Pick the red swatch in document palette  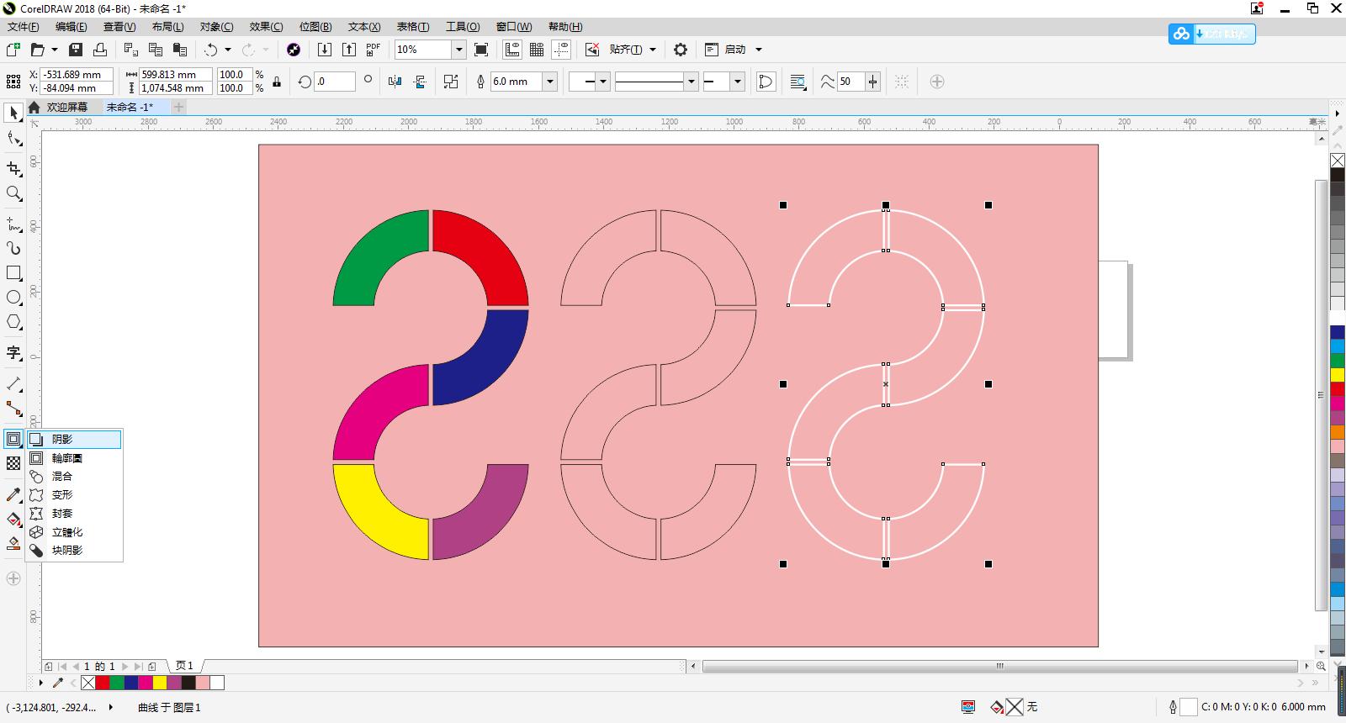tap(103, 683)
